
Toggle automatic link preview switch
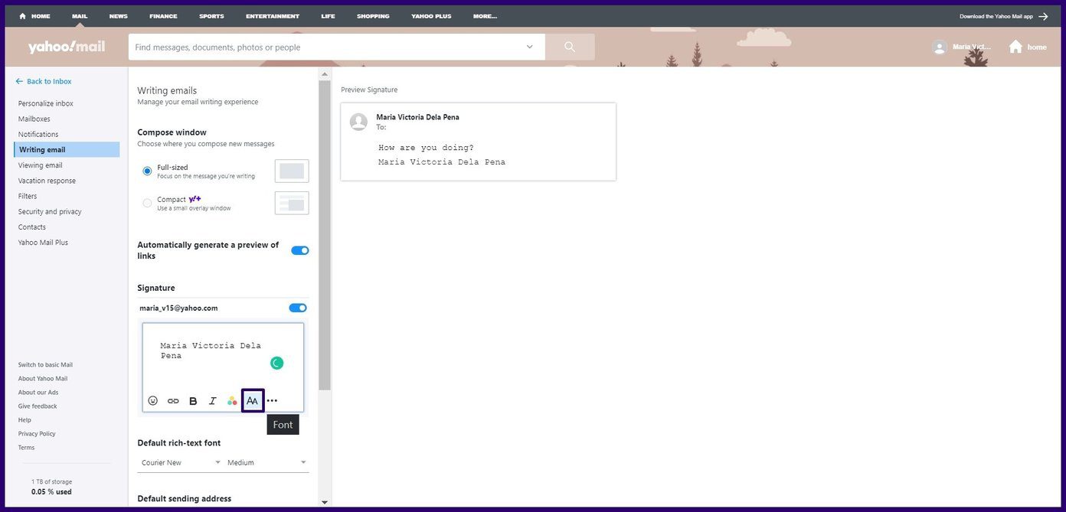pyautogui.click(x=300, y=250)
